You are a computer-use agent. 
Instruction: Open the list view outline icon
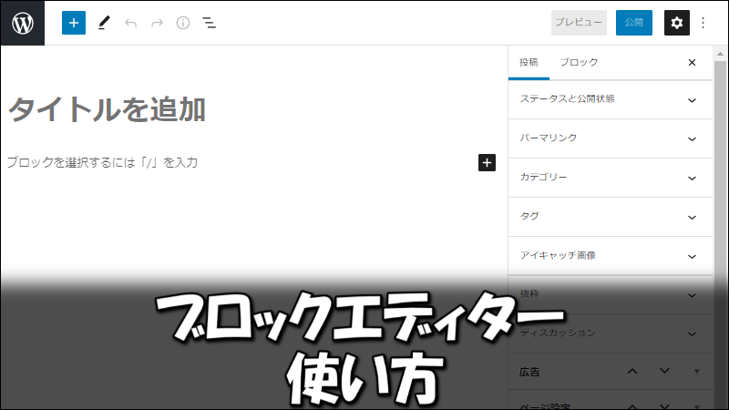[x=210, y=23]
